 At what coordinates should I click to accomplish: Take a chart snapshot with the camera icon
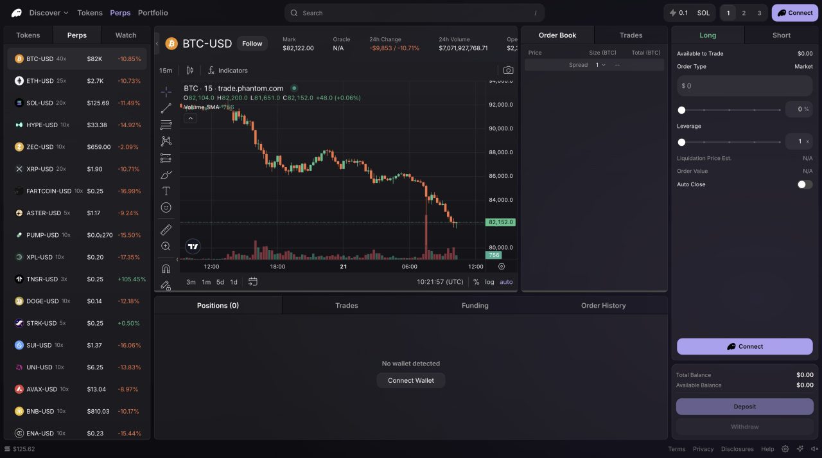coord(508,70)
